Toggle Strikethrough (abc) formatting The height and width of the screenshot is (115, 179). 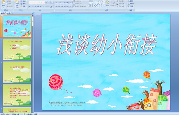pyautogui.click(x=38, y=6)
